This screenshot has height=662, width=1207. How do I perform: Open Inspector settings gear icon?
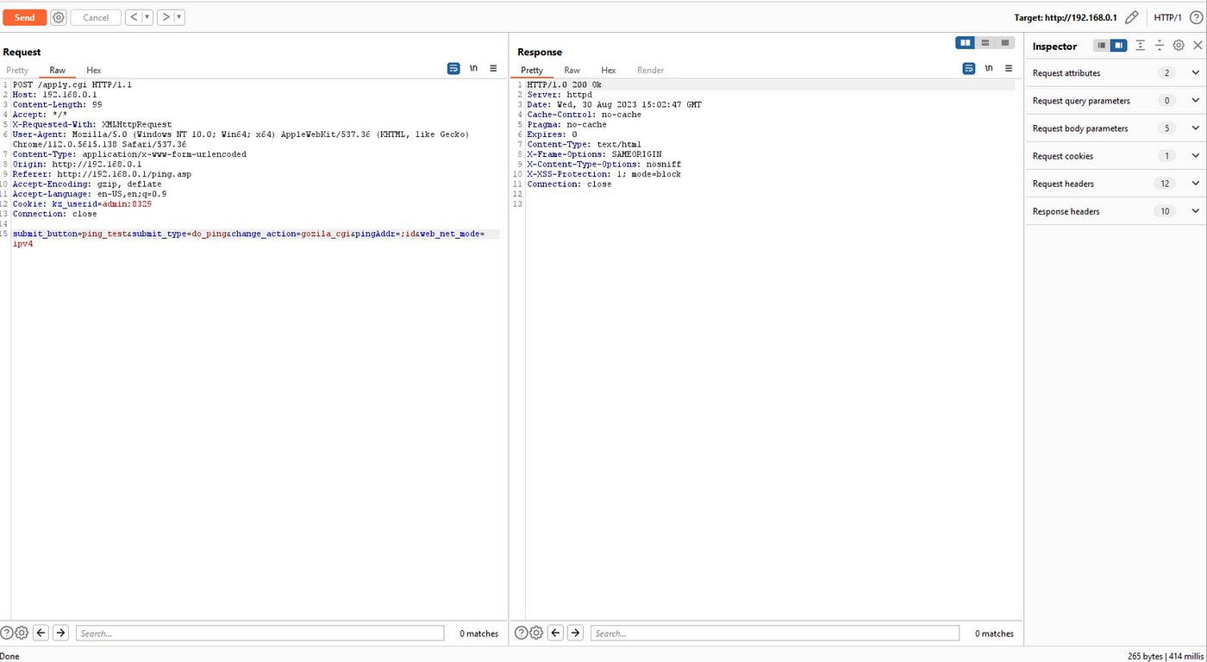1179,46
